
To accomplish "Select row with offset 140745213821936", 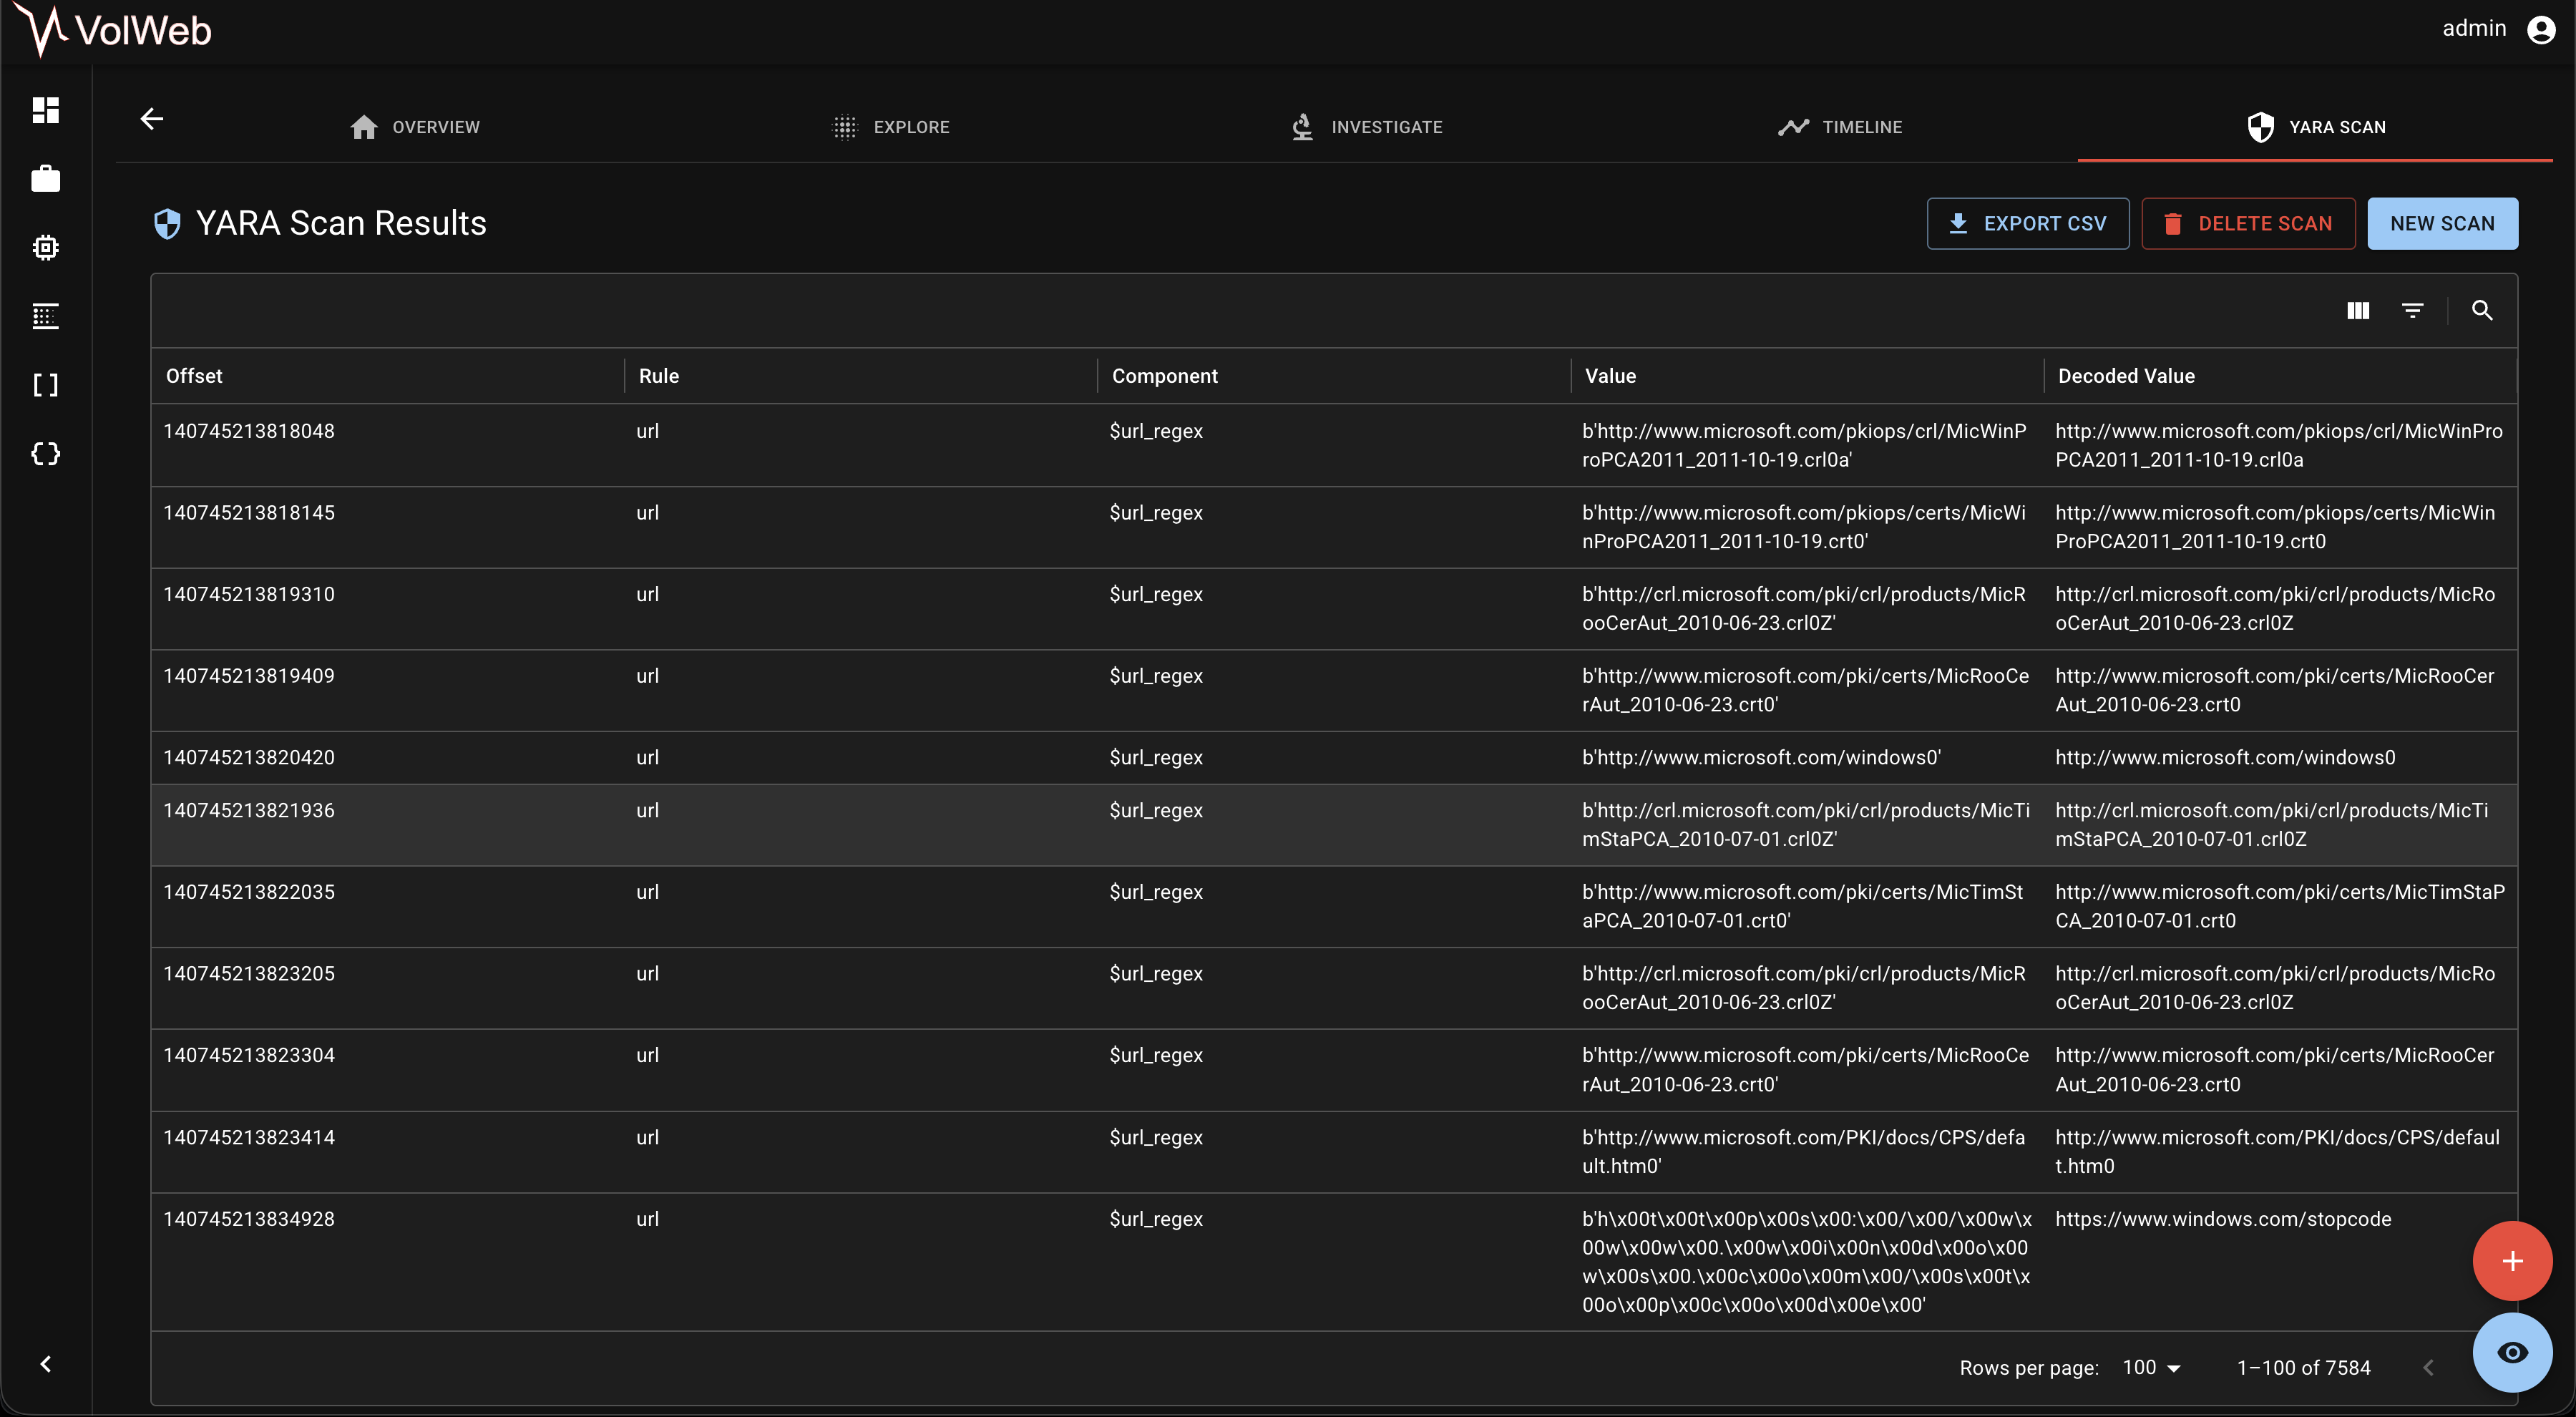I will 1334,825.
